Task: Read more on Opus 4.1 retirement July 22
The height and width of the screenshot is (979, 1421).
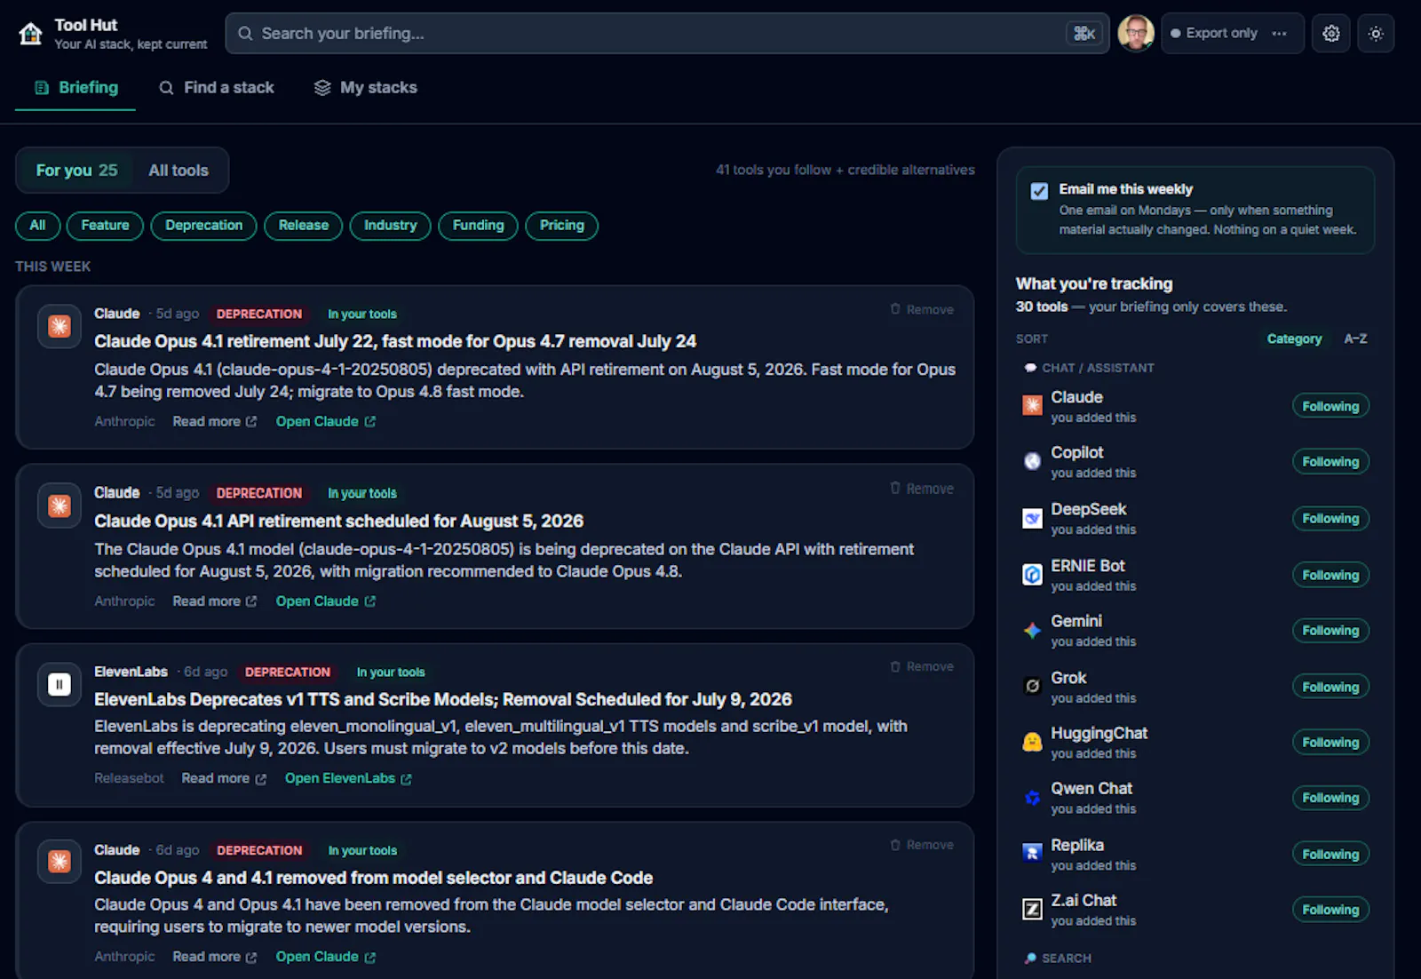Action: pyautogui.click(x=215, y=422)
